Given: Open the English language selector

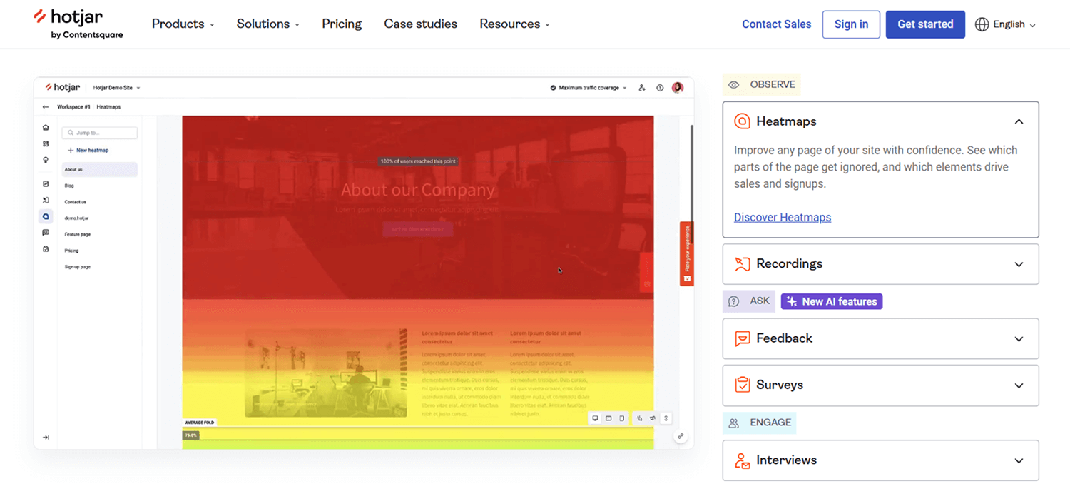Looking at the screenshot, I should 1005,24.
